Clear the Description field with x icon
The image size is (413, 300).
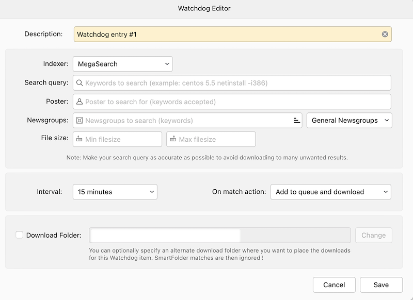pyautogui.click(x=385, y=34)
